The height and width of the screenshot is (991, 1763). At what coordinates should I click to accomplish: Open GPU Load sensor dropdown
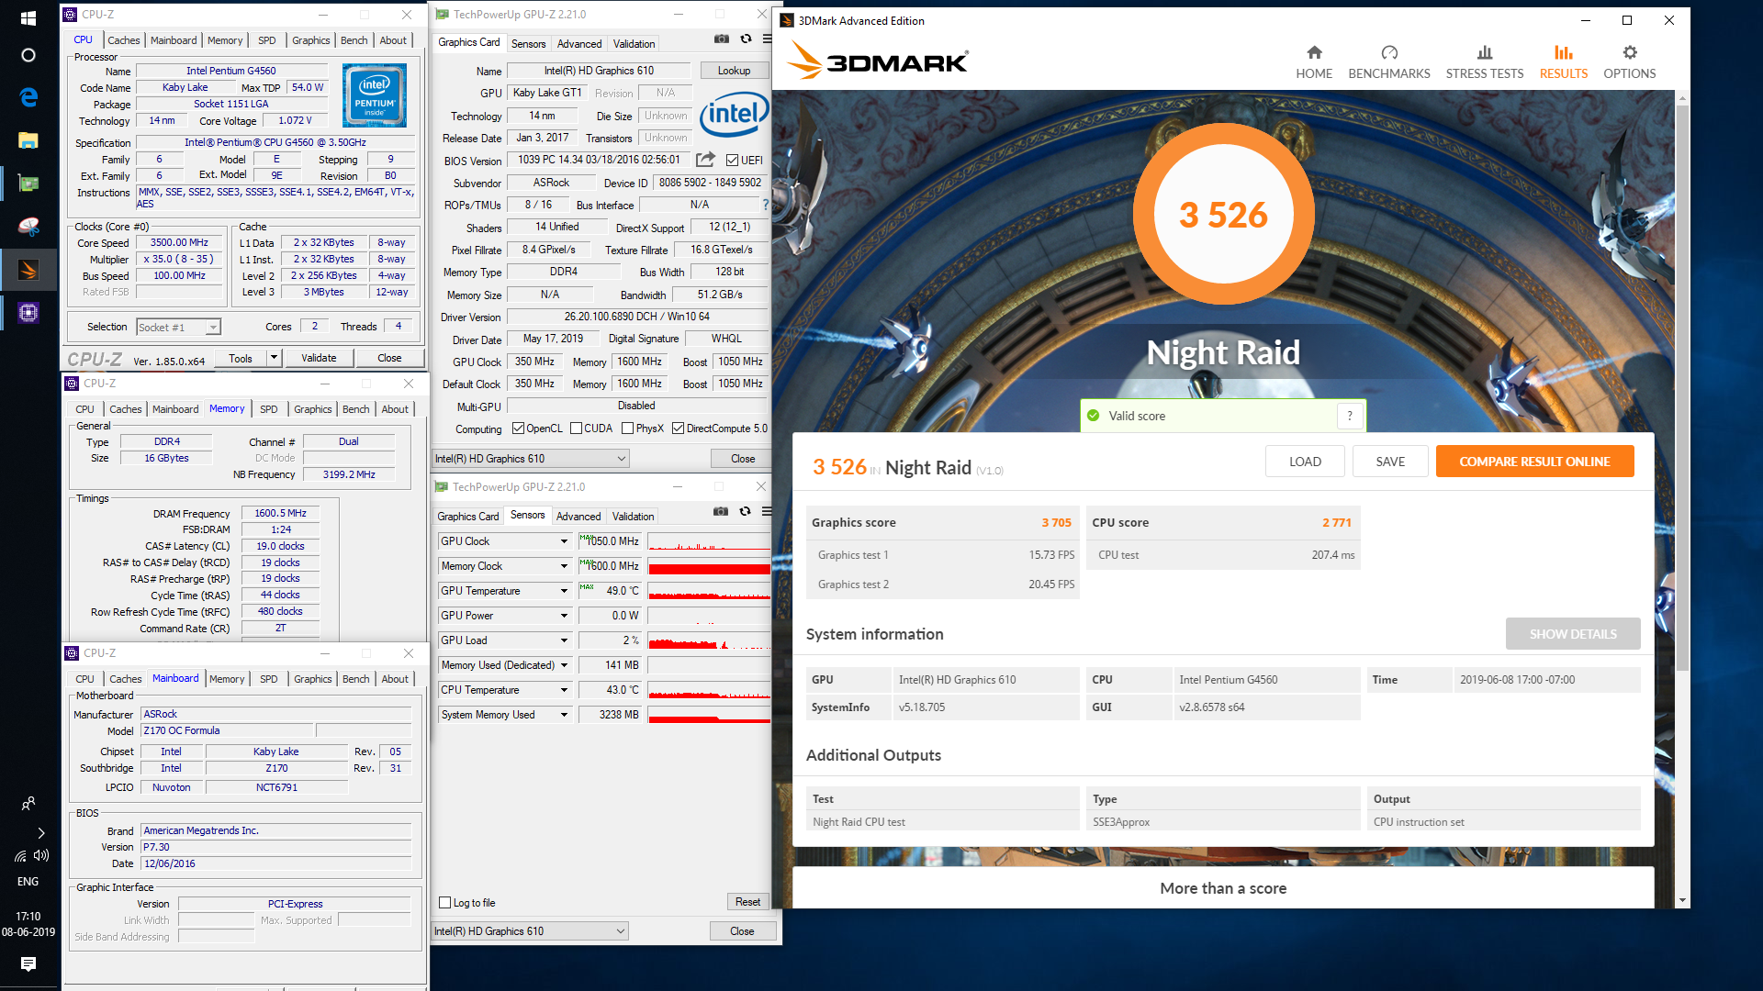coord(564,640)
